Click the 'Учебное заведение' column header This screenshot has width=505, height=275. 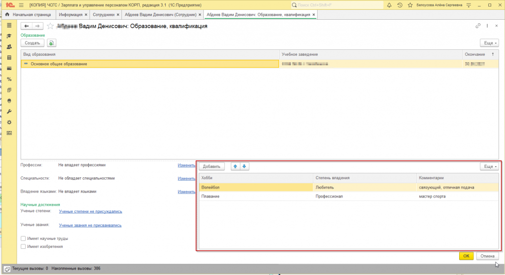pos(371,54)
